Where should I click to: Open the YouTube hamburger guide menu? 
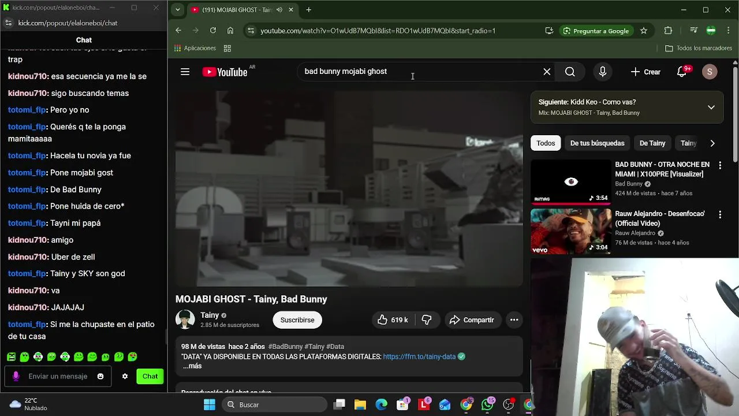click(185, 72)
